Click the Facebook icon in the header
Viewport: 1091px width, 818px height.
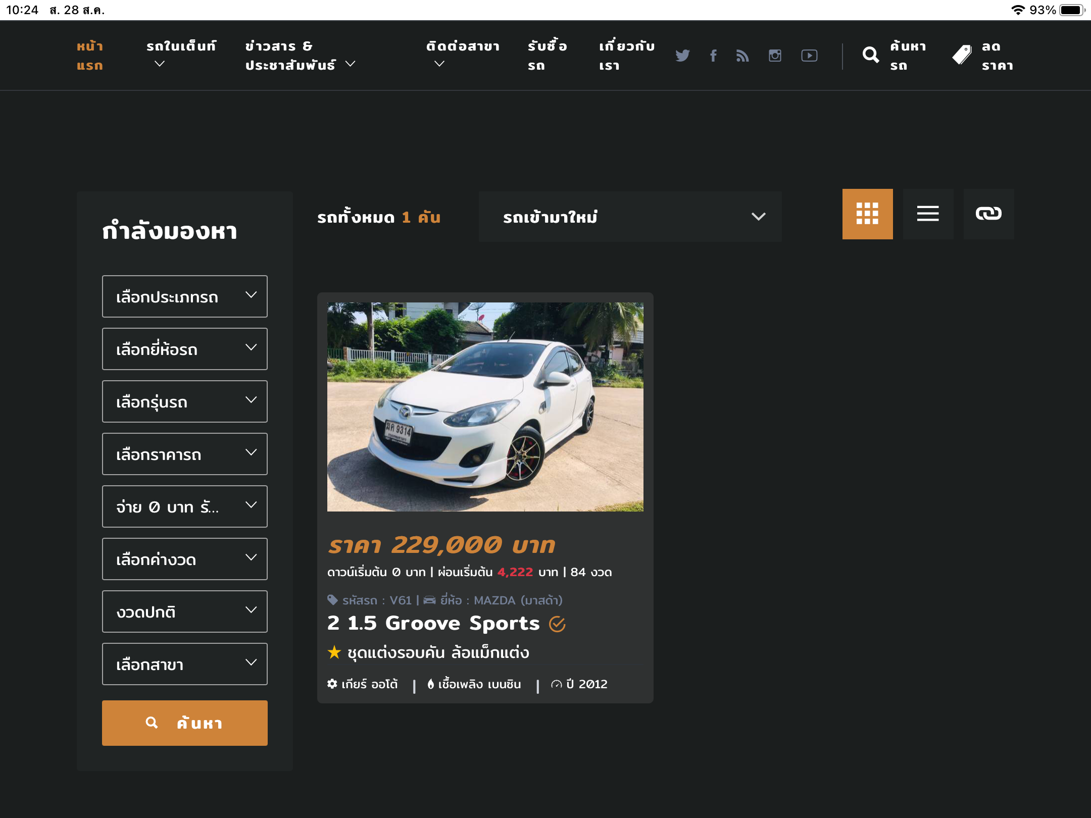coord(713,56)
